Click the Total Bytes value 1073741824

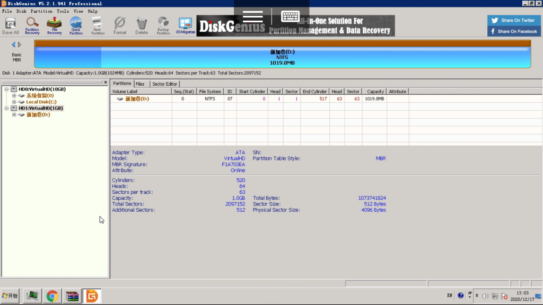click(x=372, y=198)
